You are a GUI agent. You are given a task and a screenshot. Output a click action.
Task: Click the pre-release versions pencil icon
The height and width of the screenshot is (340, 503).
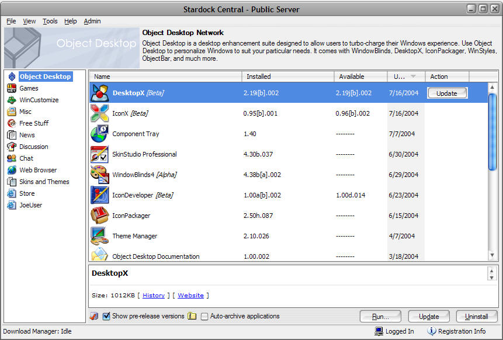pos(94,316)
